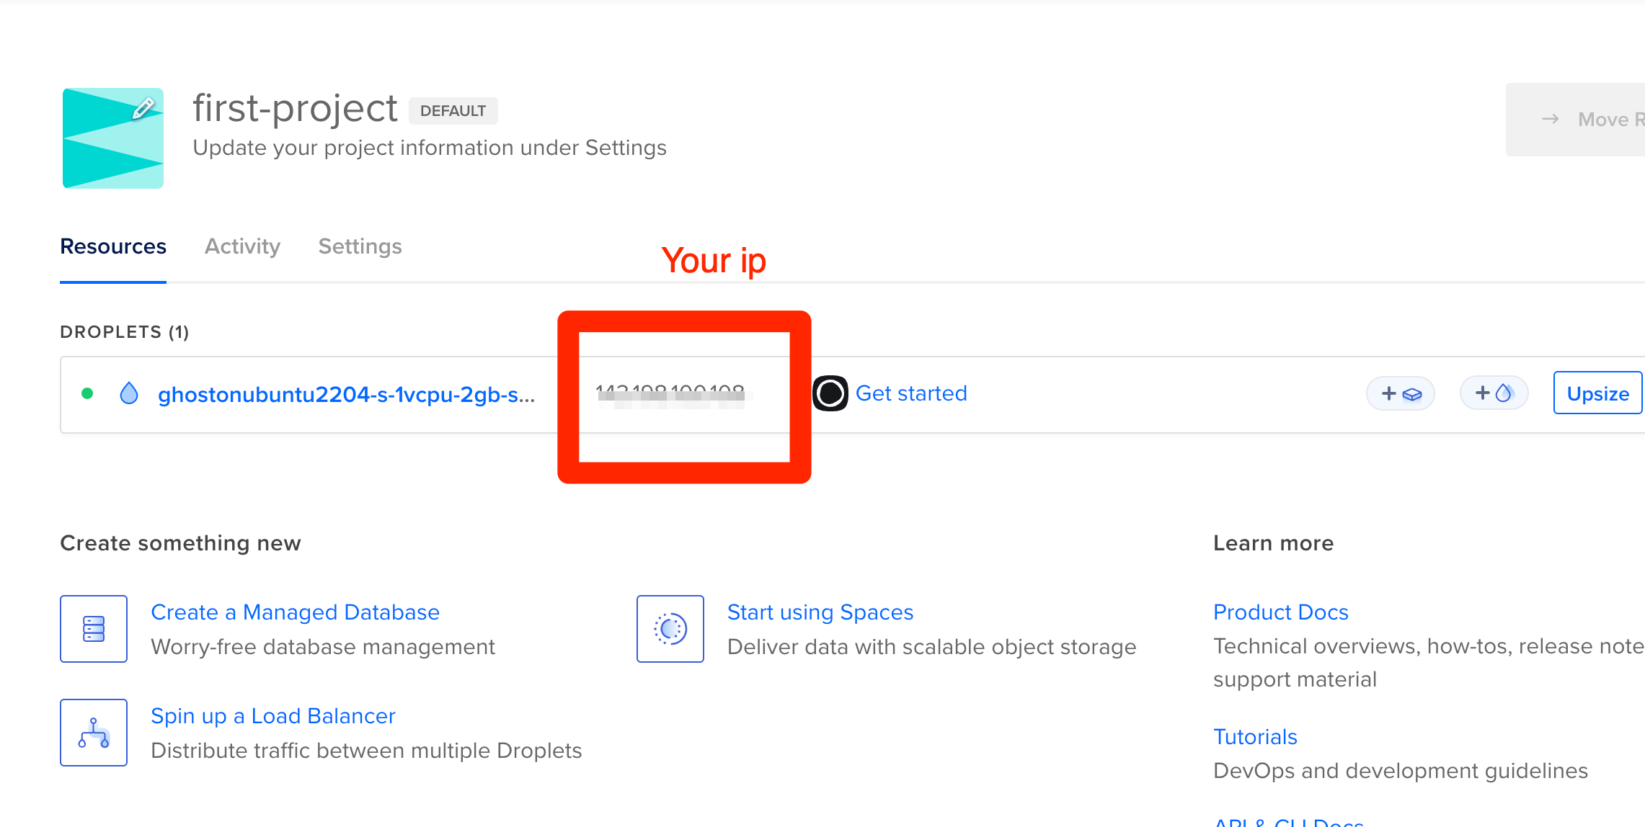Click the Load Balancer icon box
This screenshot has height=827, width=1645.
click(x=94, y=732)
